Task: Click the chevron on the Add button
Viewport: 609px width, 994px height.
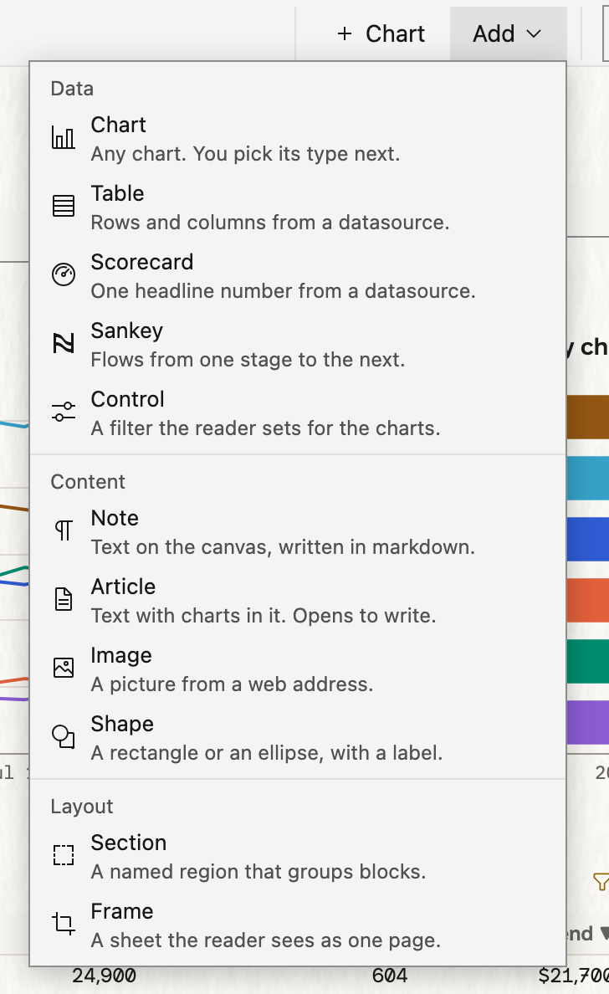Action: click(535, 33)
